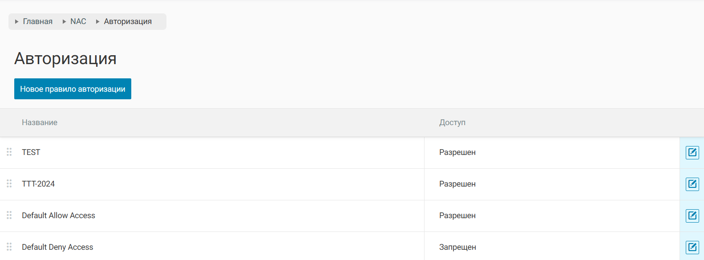
Task: Click the drag handle beside TTT-2024
Action: coord(9,184)
